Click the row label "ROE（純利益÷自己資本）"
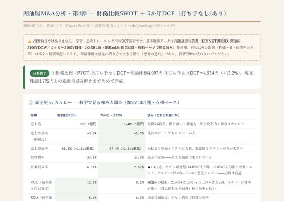The height and width of the screenshot is (201, 284). [x=41, y=185]
